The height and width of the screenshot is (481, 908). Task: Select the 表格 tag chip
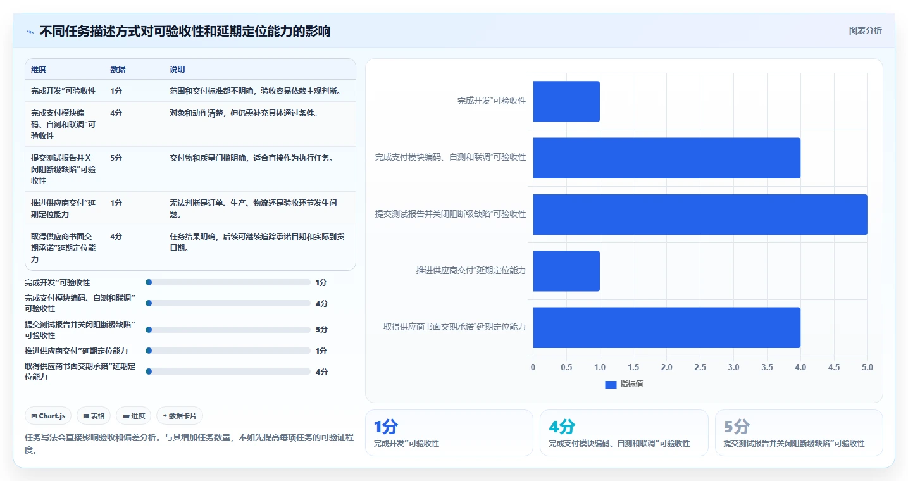(x=94, y=416)
